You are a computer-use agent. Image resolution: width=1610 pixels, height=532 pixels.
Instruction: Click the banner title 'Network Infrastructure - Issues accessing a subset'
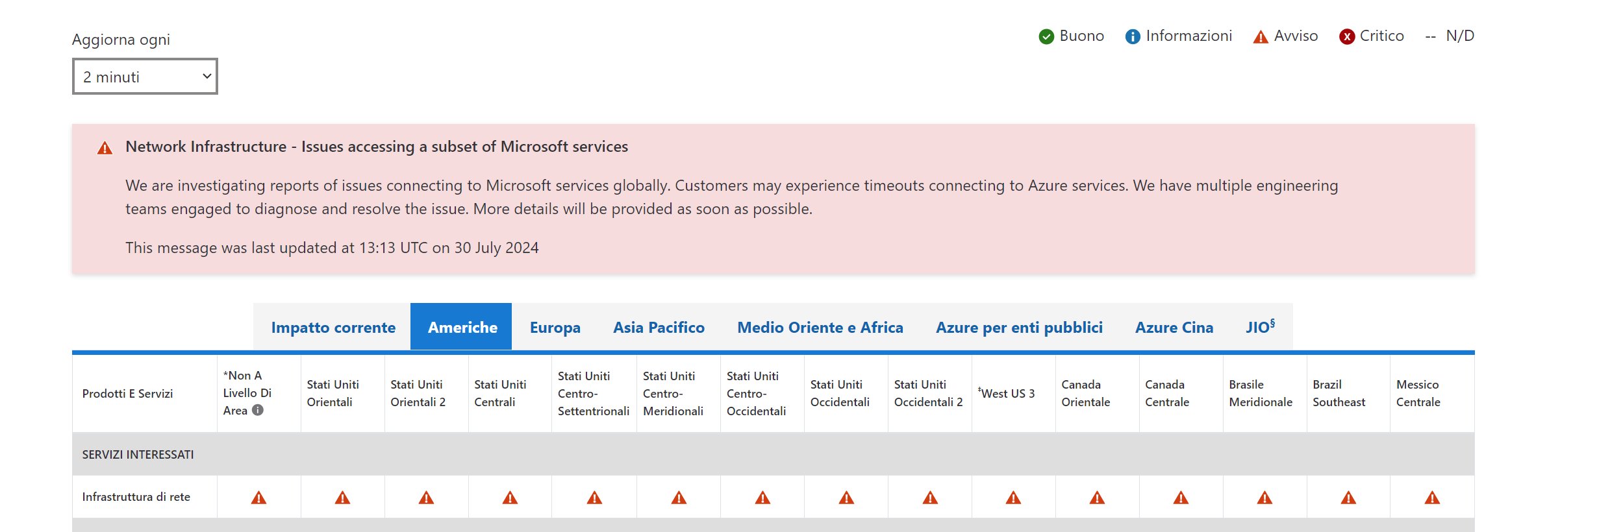tap(377, 147)
